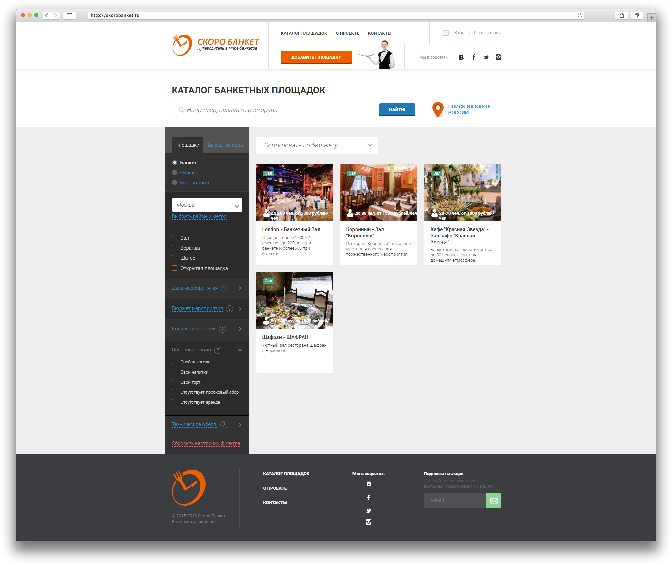672x565 pixels.
Task: Check the Веранда checkbox
Action: [175, 248]
